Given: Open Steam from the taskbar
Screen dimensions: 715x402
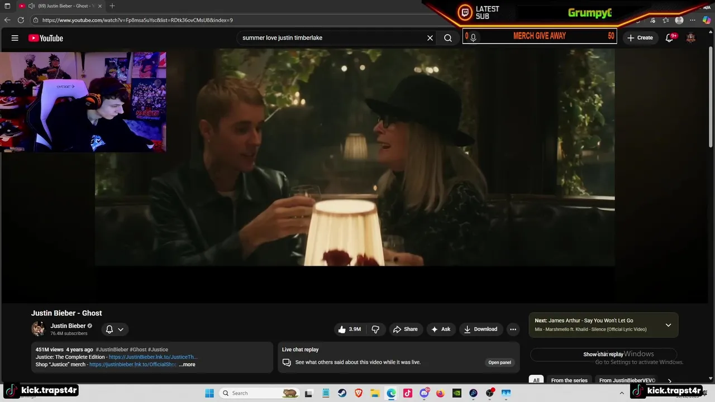Looking at the screenshot, I should click(342, 393).
